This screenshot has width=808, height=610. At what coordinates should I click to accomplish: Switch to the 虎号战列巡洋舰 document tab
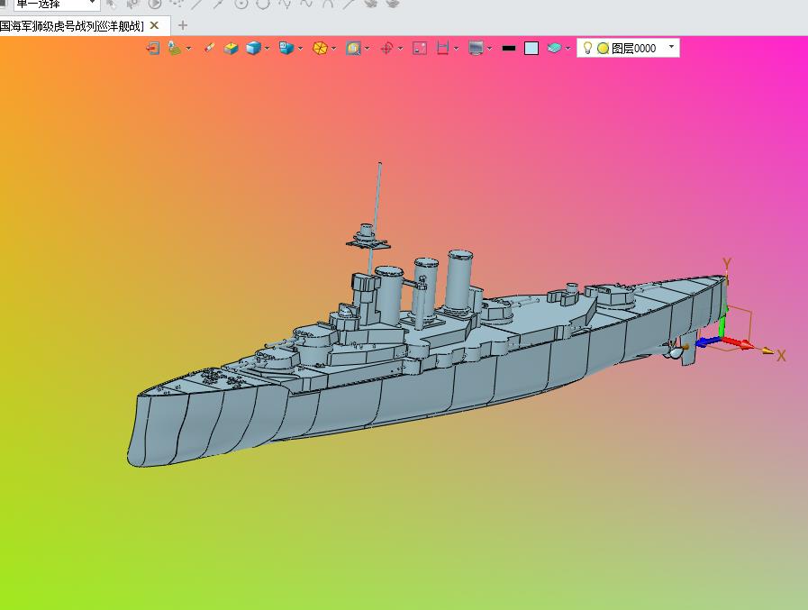72,26
